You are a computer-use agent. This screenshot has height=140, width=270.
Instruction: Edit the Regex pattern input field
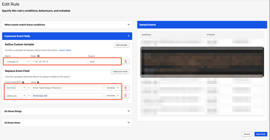click(59, 62)
